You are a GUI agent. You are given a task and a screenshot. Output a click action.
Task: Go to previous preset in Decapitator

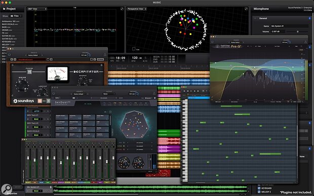(12, 59)
